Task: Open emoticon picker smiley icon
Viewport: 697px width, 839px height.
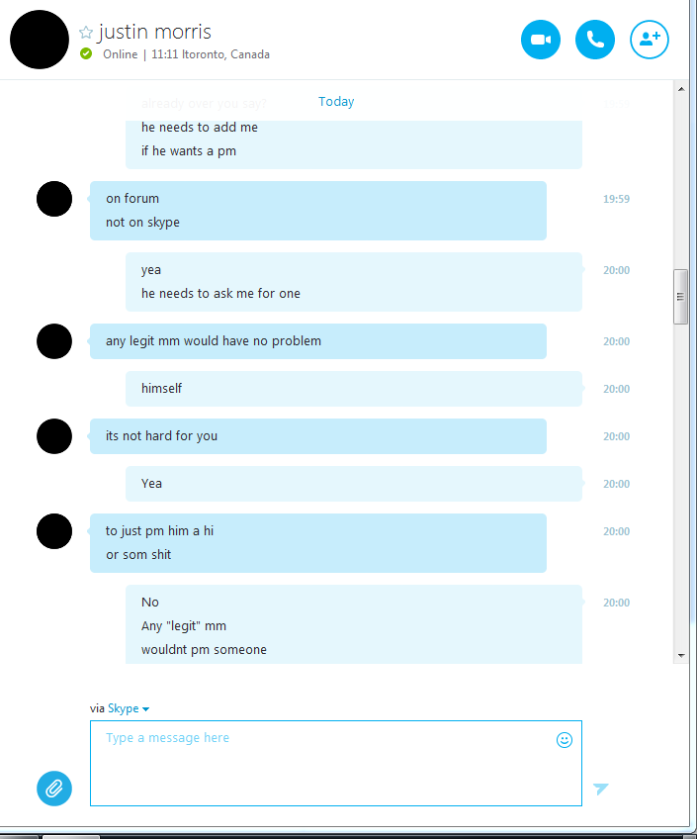Action: (565, 740)
